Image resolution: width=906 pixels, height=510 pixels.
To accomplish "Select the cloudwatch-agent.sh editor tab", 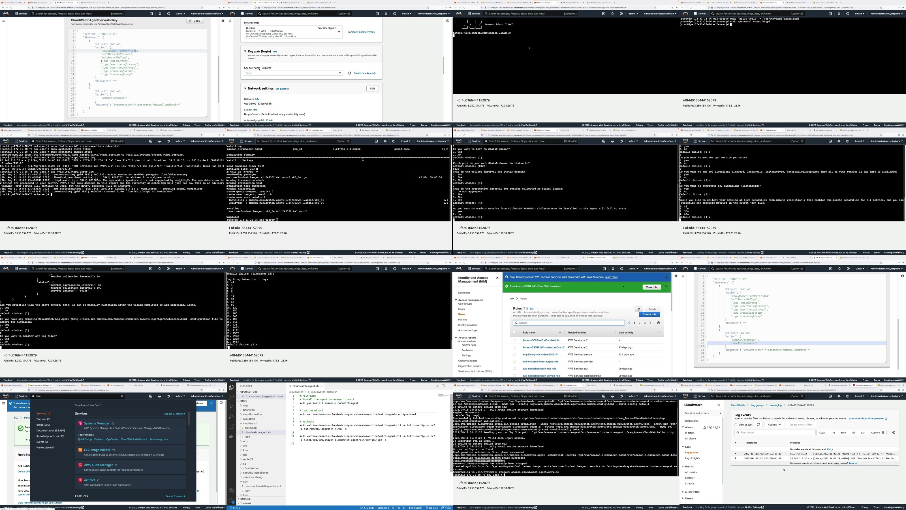I will pyautogui.click(x=305, y=386).
